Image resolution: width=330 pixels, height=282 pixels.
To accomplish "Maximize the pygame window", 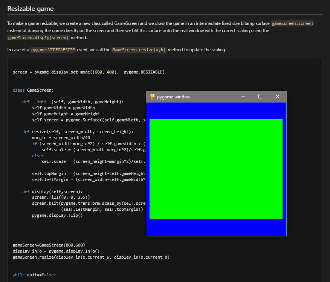I will click(260, 97).
